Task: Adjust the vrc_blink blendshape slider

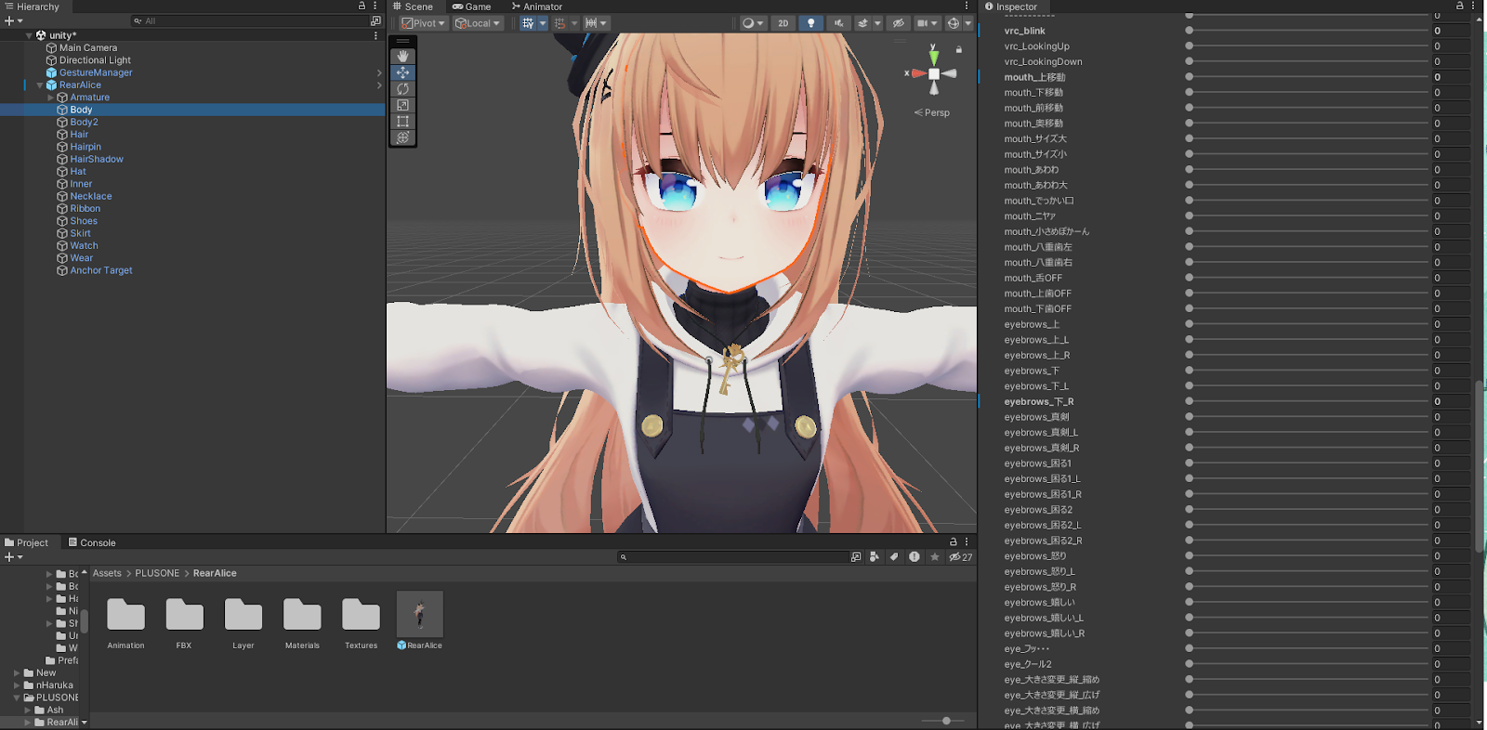Action: (x=1307, y=31)
